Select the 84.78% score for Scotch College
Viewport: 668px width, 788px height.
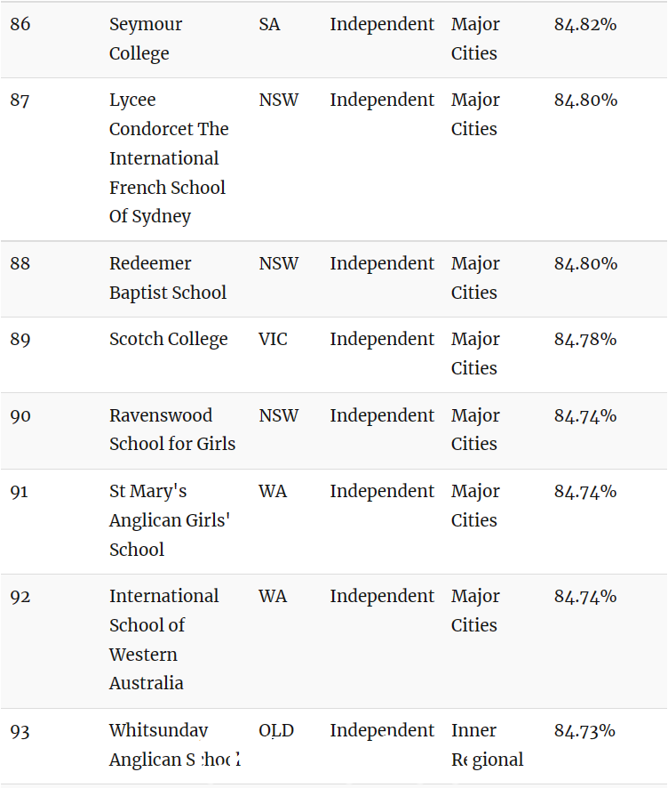tap(585, 339)
